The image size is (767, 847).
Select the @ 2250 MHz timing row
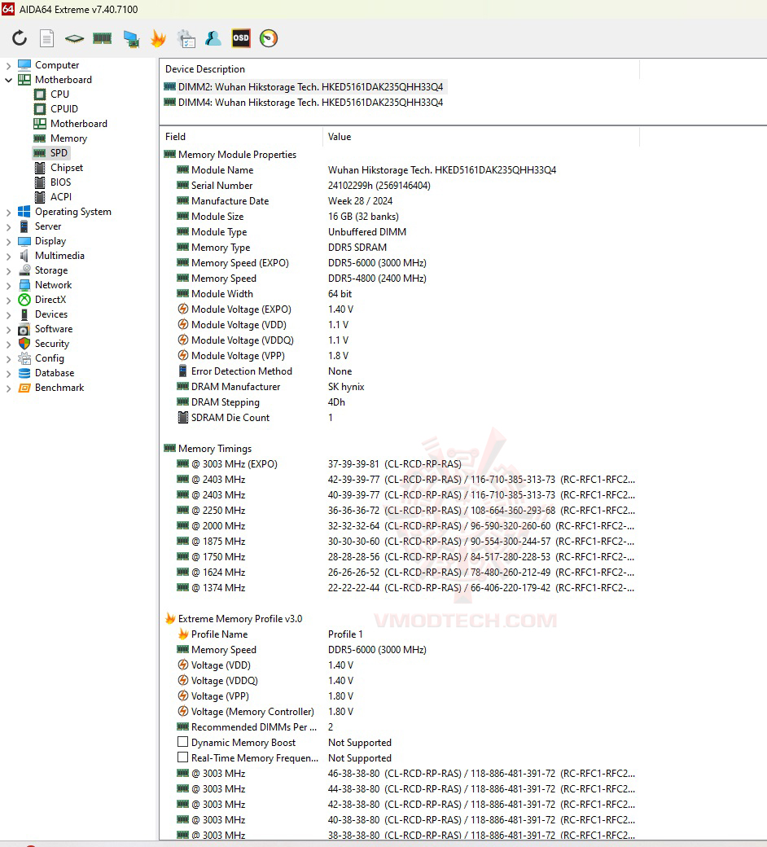(405, 511)
